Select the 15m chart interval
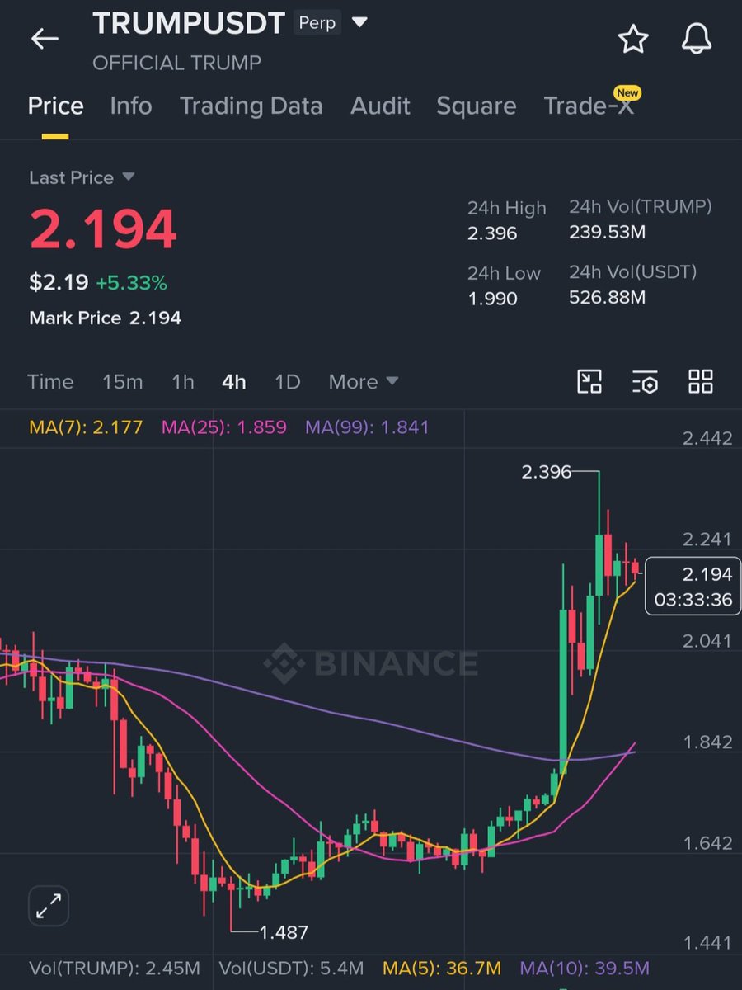 tap(122, 382)
